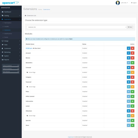Image resolution: width=138 pixels, height=138 pixels.
Task: Click the Bestsellers module name
Action: [x=29, y=63]
